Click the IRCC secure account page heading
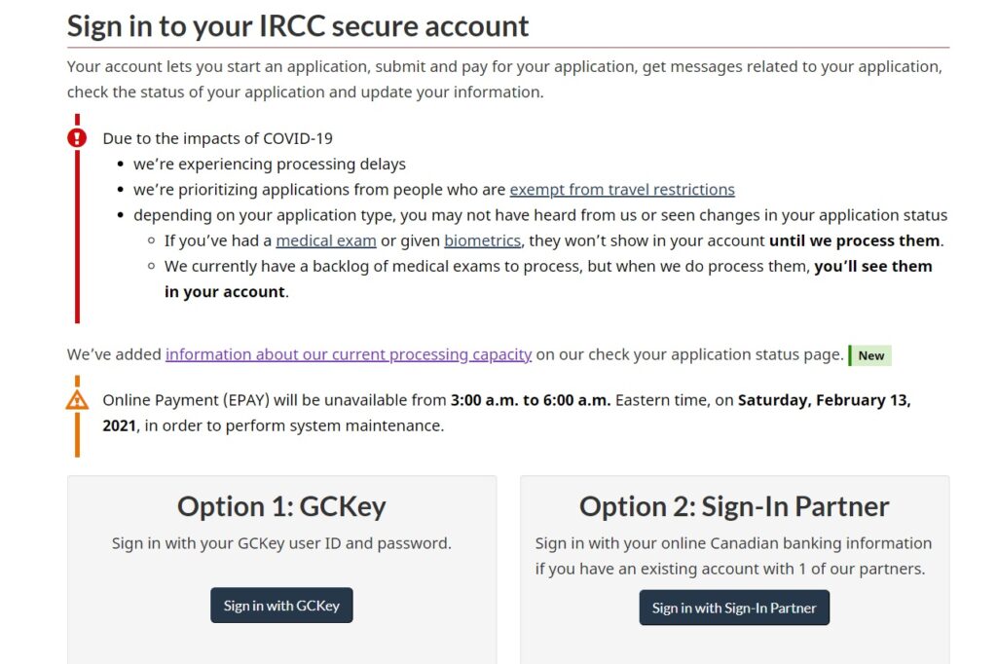 (298, 25)
